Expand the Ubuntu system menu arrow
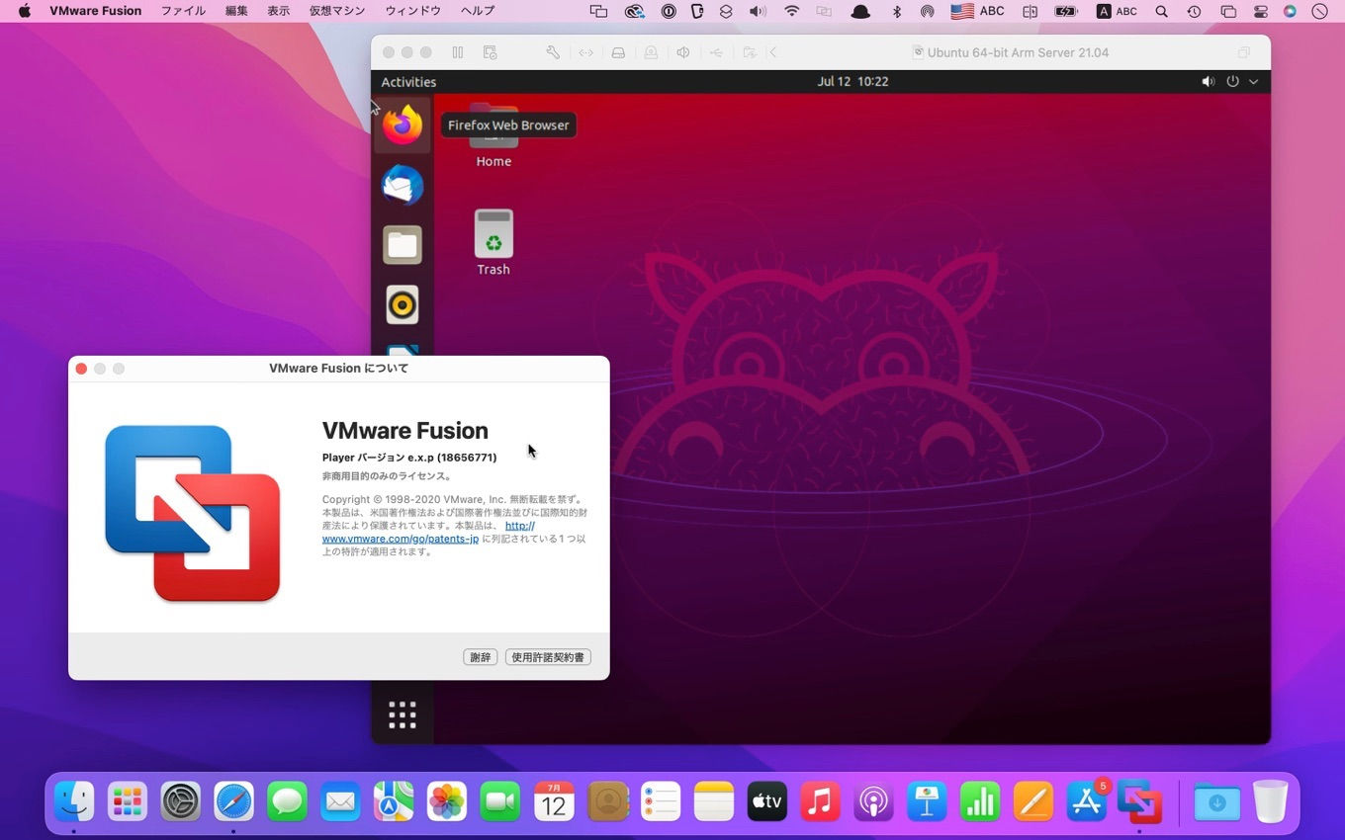Image resolution: width=1345 pixels, height=840 pixels. (x=1254, y=82)
